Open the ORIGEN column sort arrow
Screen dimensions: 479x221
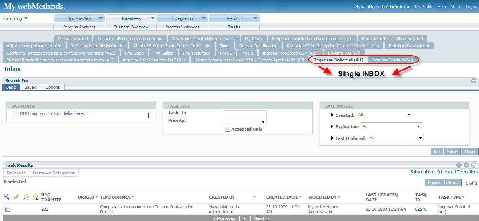coord(97,197)
